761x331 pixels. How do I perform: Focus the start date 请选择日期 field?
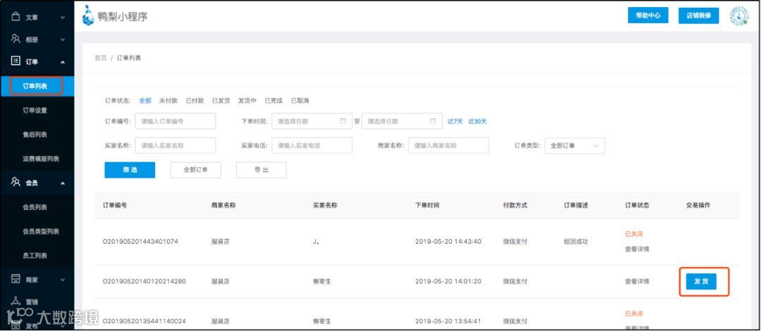pos(312,122)
